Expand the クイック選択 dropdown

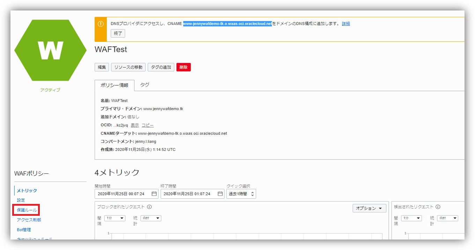pos(241,194)
